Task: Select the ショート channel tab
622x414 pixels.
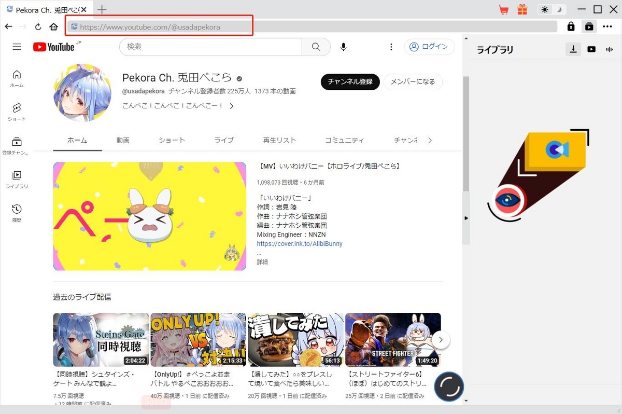Action: click(x=172, y=140)
